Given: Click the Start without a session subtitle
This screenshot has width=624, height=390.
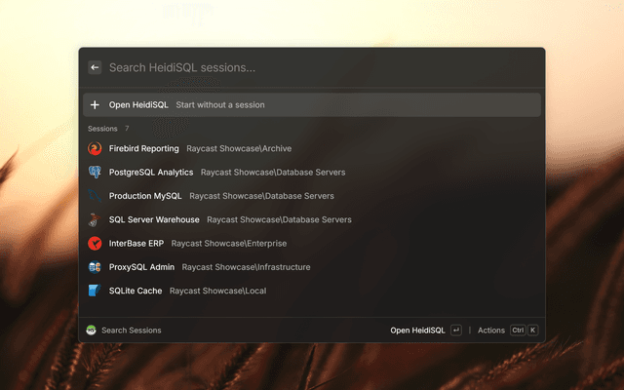Looking at the screenshot, I should [220, 105].
